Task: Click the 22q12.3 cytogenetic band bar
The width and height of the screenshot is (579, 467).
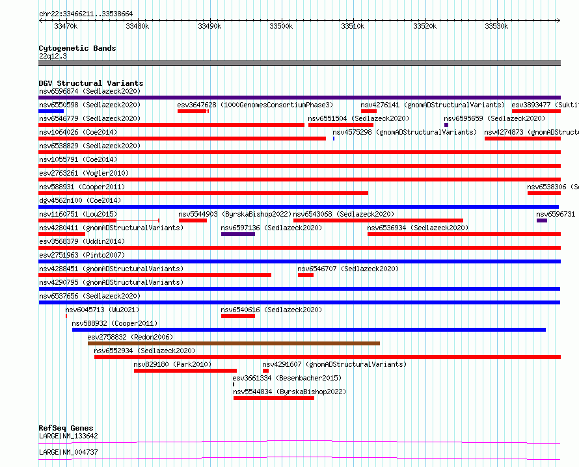Action: pyautogui.click(x=299, y=63)
